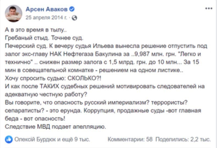Open Поделились: 2,2 тыс. shares list
This screenshot has height=148, width=217.
pyautogui.click(x=183, y=139)
